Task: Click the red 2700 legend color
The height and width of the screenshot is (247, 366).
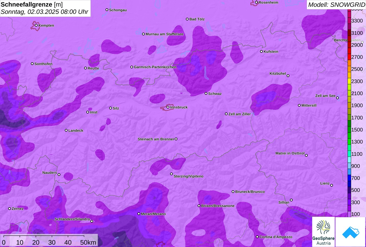Action: pyautogui.click(x=349, y=57)
